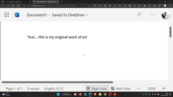Click the browser refresh button
The width and height of the screenshot is (173, 97).
tap(13, 6)
